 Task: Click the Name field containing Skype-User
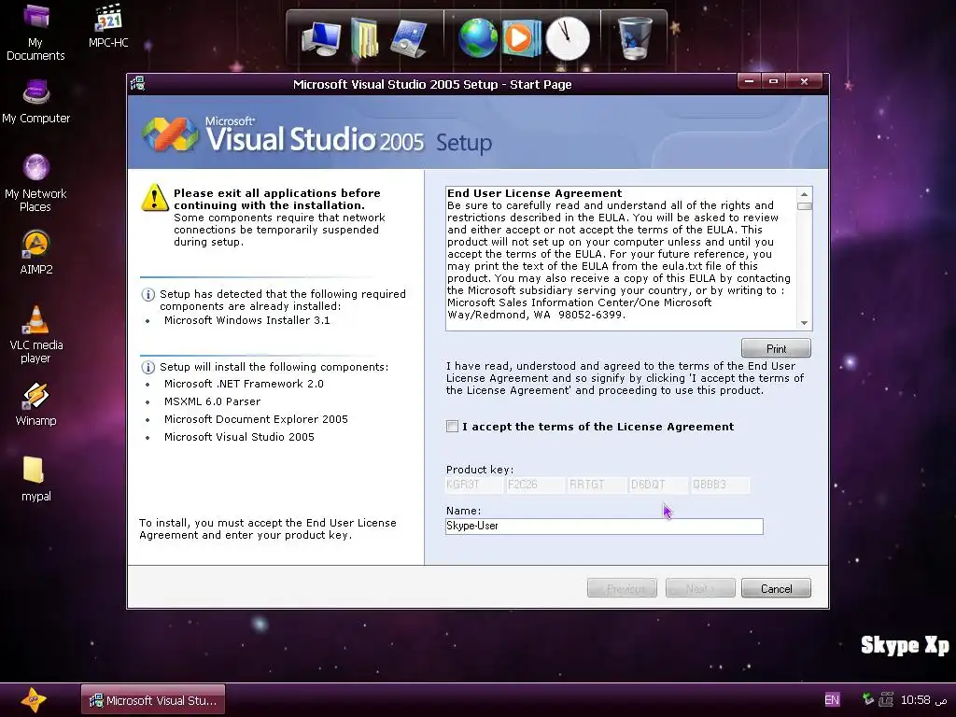click(604, 527)
